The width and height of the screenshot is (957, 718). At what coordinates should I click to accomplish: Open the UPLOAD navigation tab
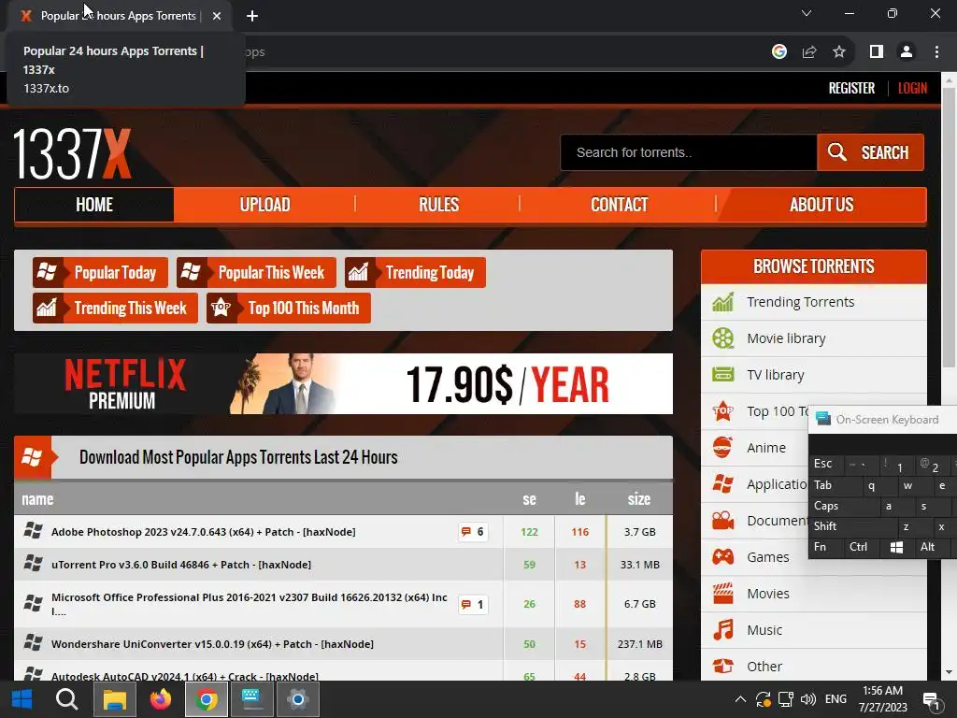point(264,205)
